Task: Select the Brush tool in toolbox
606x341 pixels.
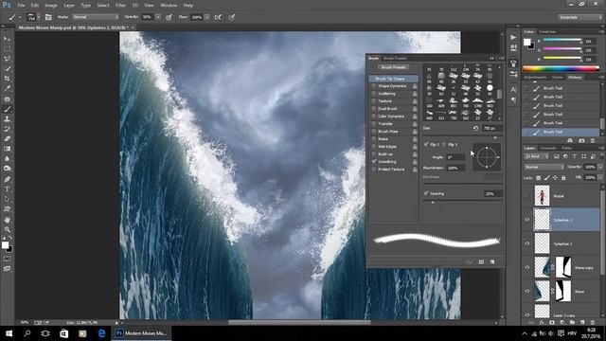Action: pos(7,110)
